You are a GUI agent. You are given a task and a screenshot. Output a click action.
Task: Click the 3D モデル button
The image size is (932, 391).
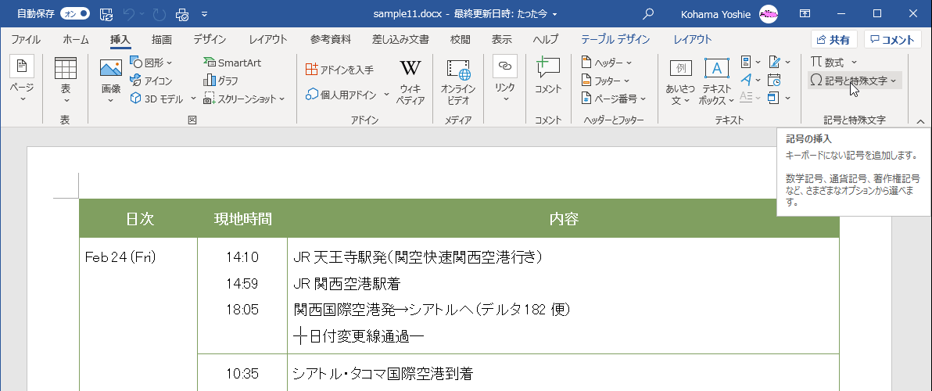pyautogui.click(x=157, y=99)
